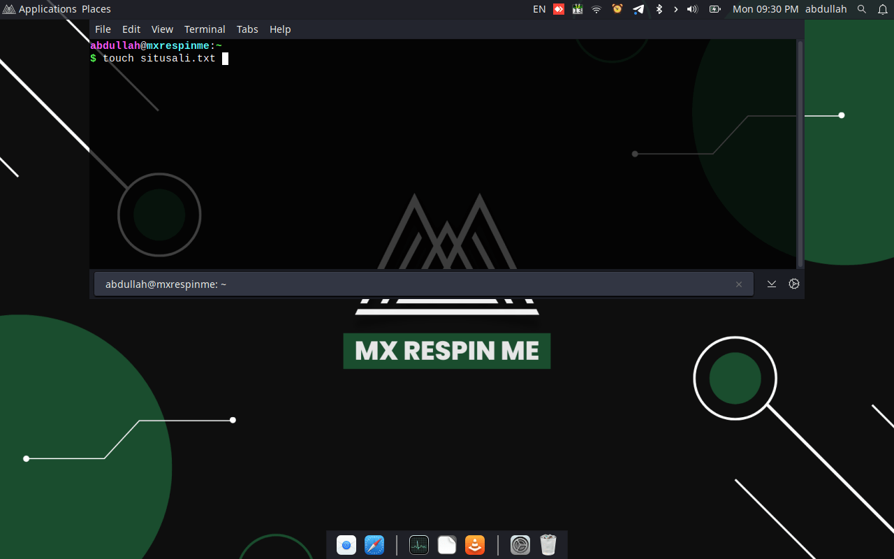This screenshot has height=559, width=894.
Task: Open the clock showing Mon 09:30 PM
Action: [765, 9]
